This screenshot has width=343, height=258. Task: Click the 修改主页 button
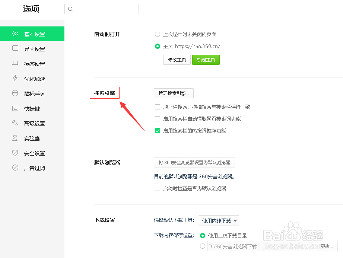point(177,60)
